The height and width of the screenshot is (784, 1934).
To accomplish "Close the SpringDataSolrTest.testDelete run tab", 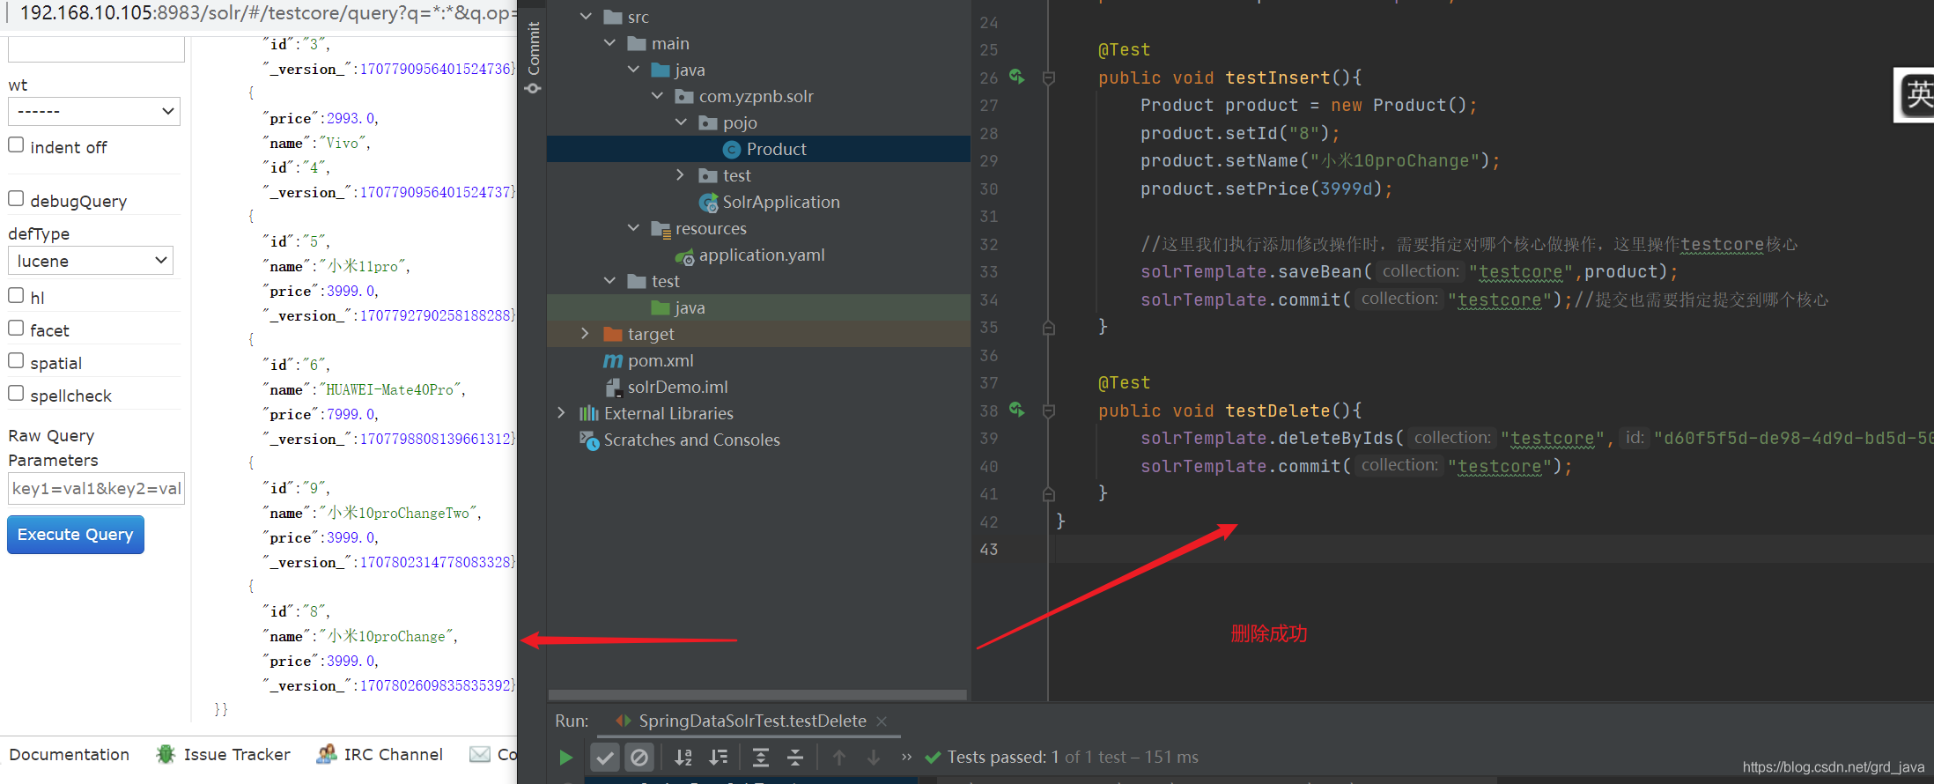I will (x=882, y=721).
